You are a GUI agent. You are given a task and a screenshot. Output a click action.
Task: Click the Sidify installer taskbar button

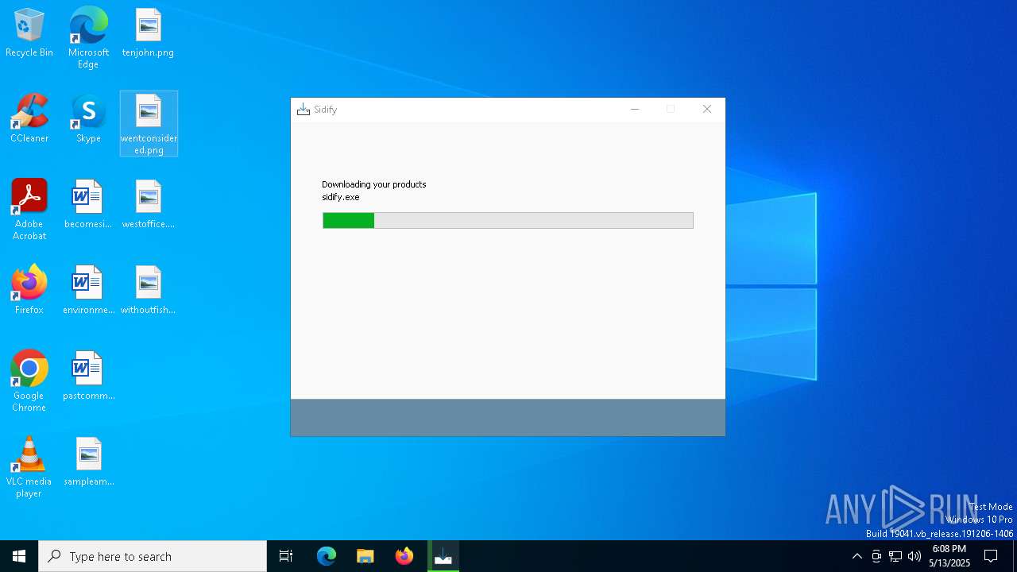point(443,556)
